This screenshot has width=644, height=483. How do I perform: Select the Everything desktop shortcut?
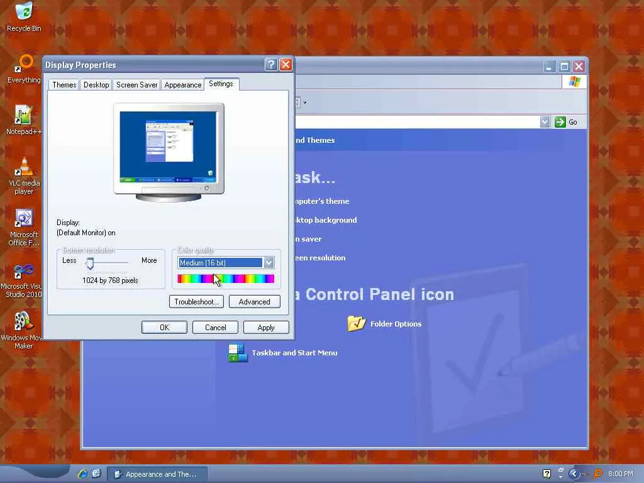24,69
